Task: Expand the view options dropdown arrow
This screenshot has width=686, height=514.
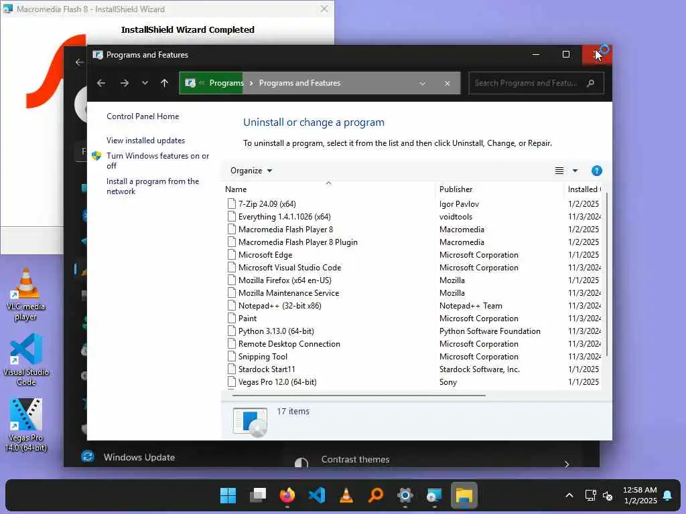Action: point(575,171)
